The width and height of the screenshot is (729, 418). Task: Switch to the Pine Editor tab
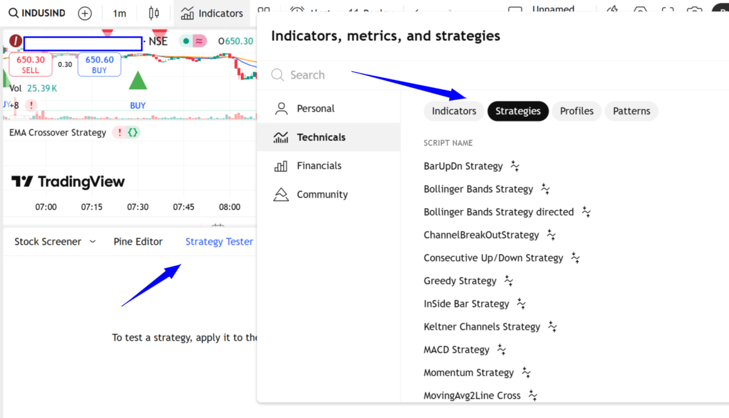(x=138, y=241)
